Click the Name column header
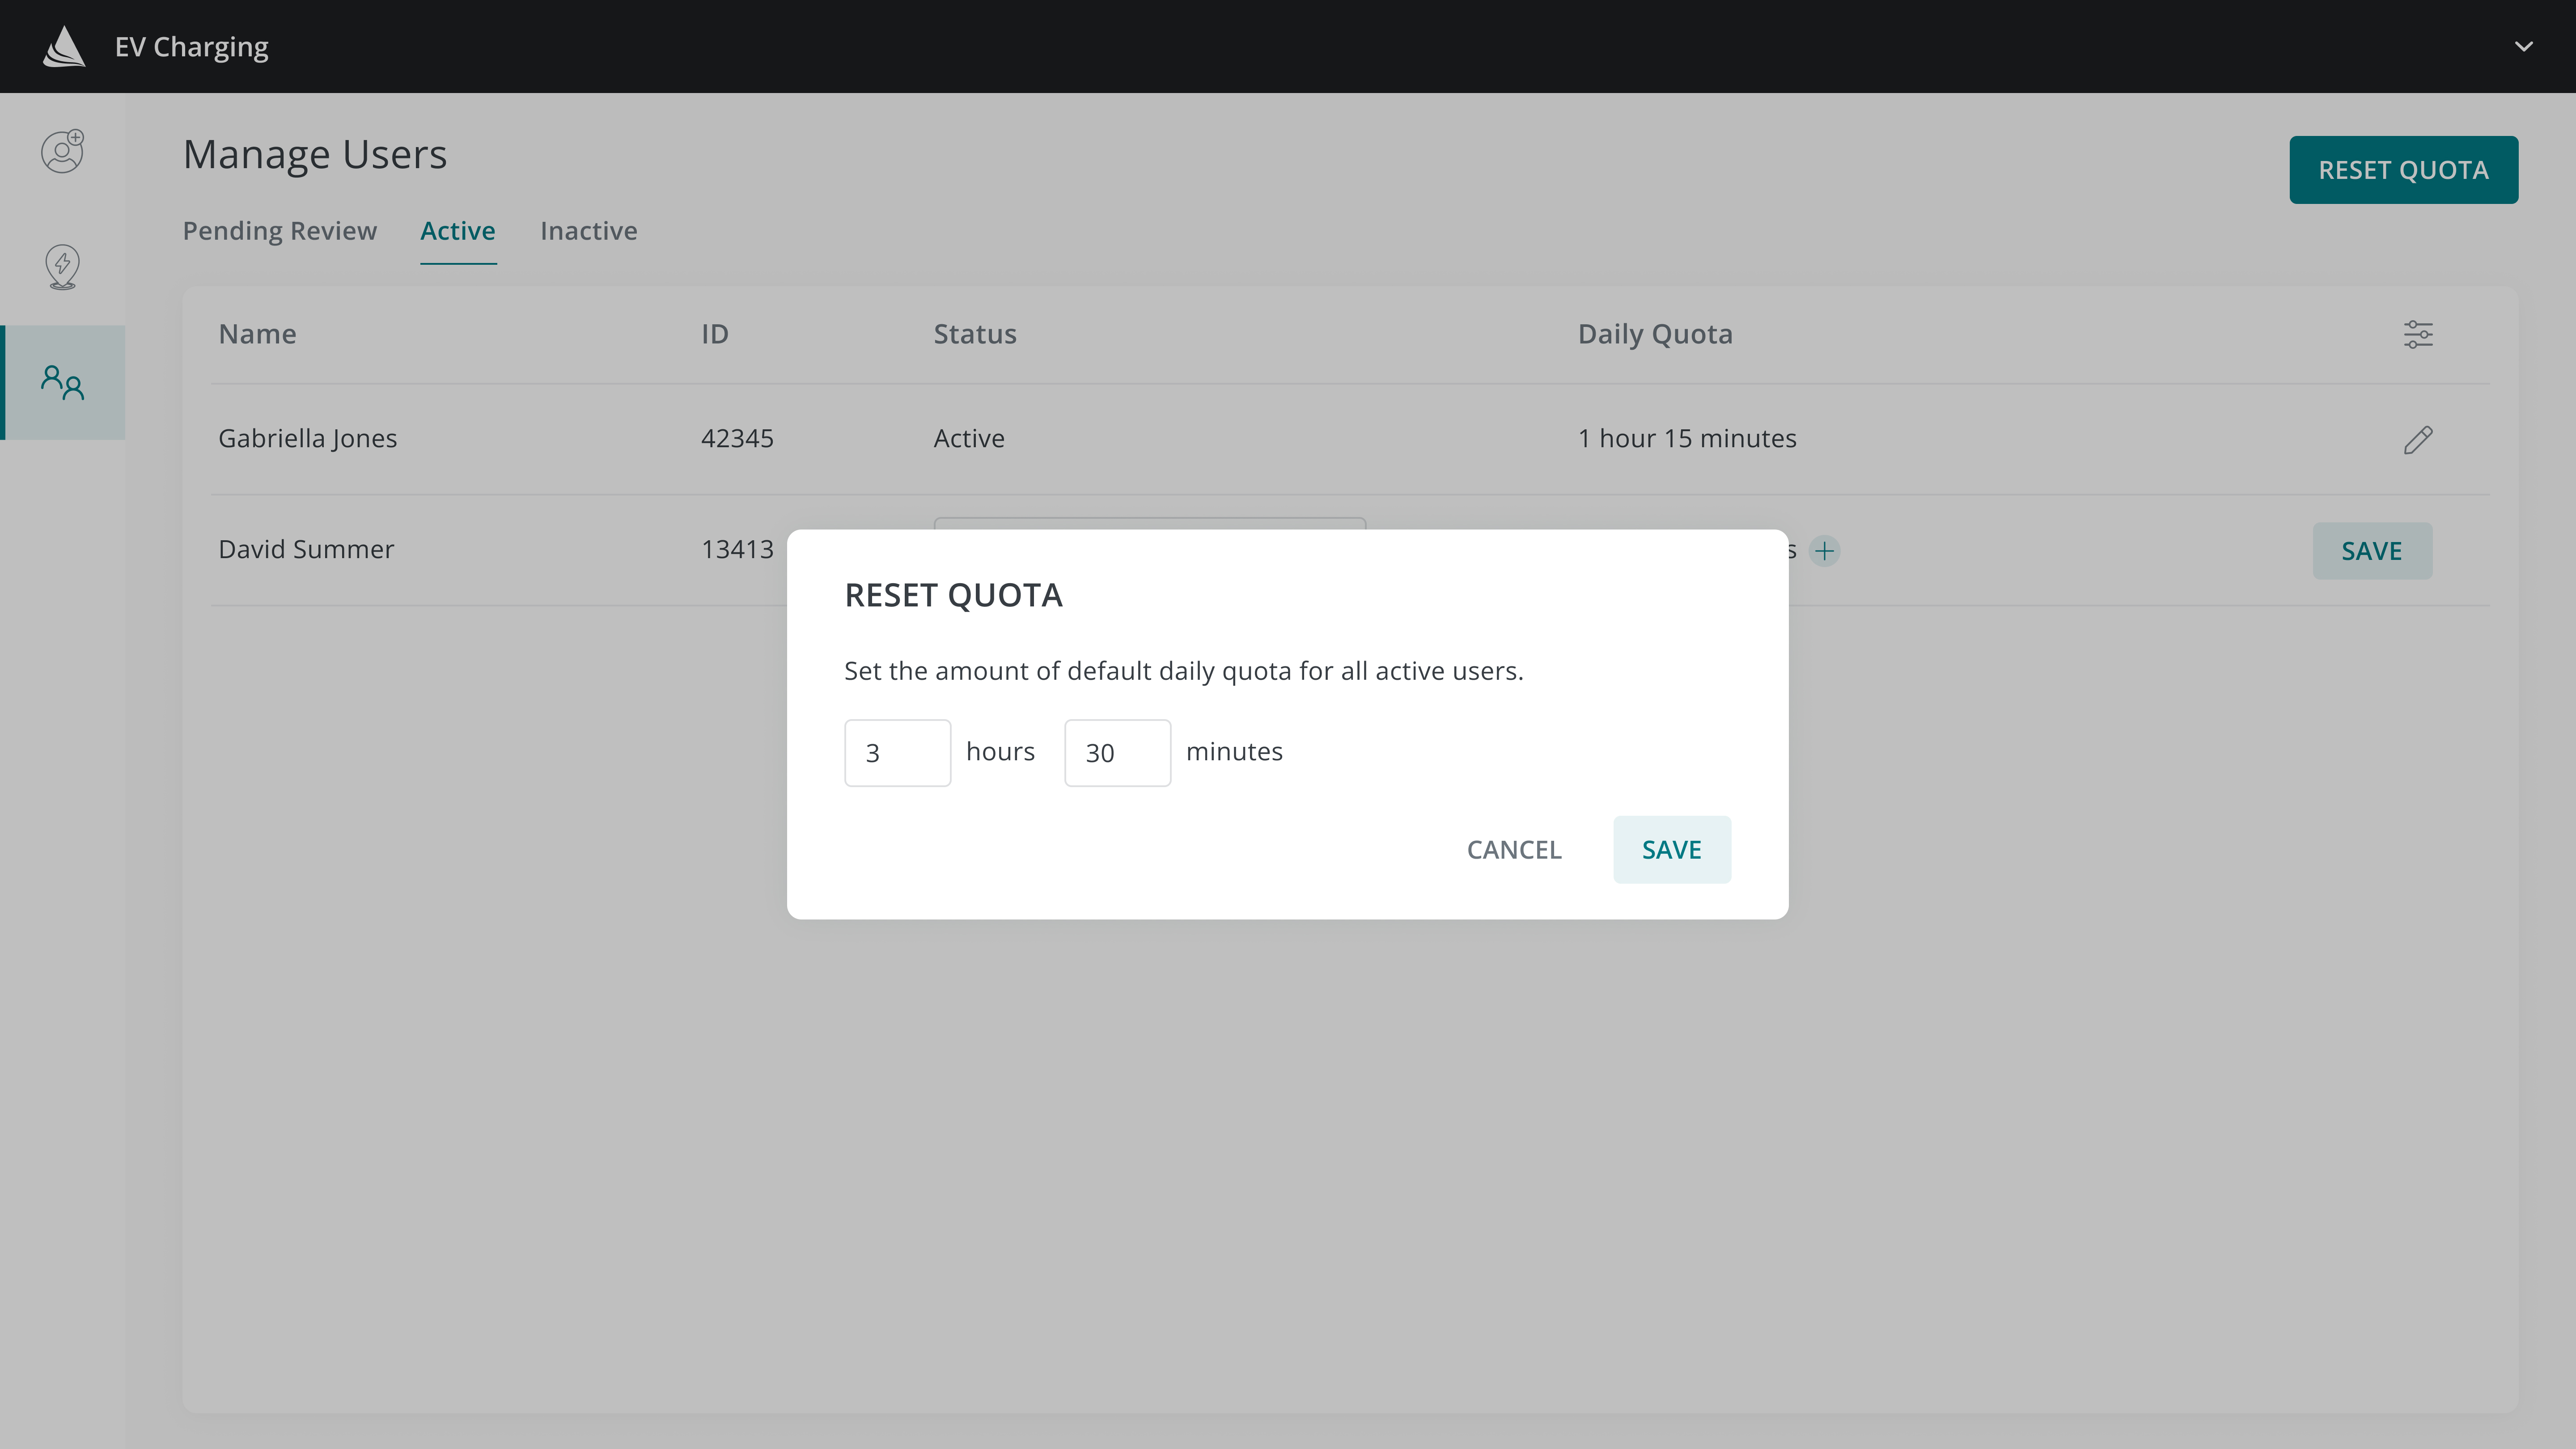Viewport: 2576px width, 1449px height. tap(257, 334)
